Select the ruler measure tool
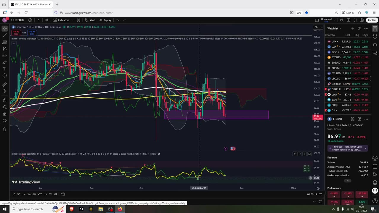The image size is (379, 213). click(5, 84)
